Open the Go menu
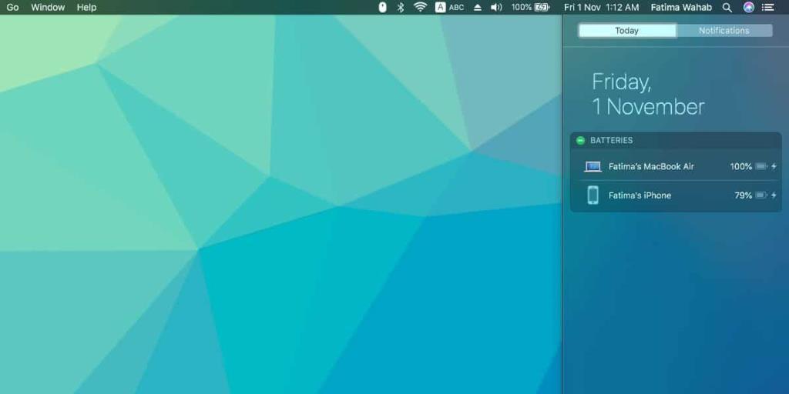Screen dimensions: 789x394 point(12,7)
